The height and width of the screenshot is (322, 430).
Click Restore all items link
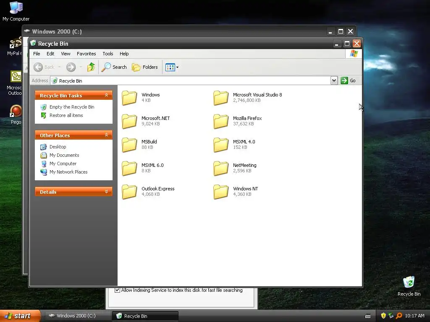tap(66, 115)
